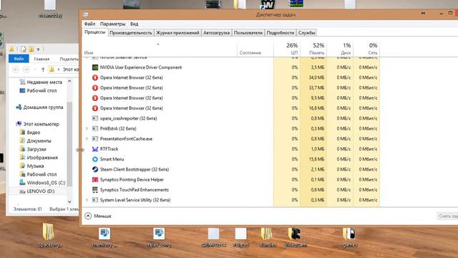The width and height of the screenshot is (458, 258).
Task: Click the NVIDIA User Experience Driver Component icon
Action: click(x=95, y=67)
